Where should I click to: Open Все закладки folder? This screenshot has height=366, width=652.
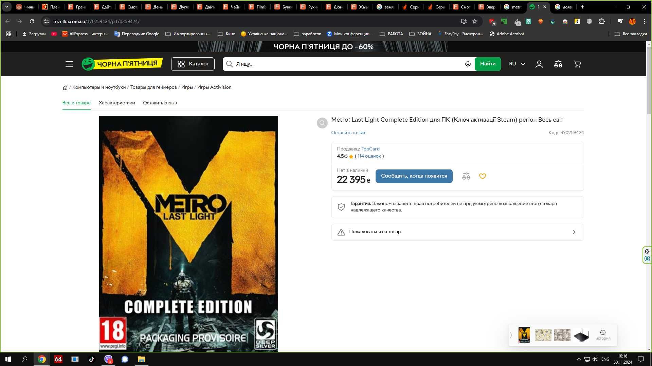click(631, 34)
